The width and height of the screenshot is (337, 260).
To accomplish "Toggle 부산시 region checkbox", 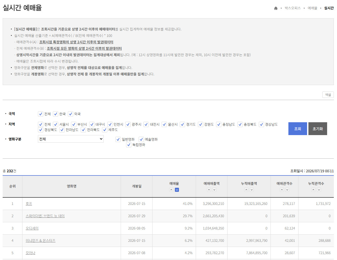I will pos(74,124).
